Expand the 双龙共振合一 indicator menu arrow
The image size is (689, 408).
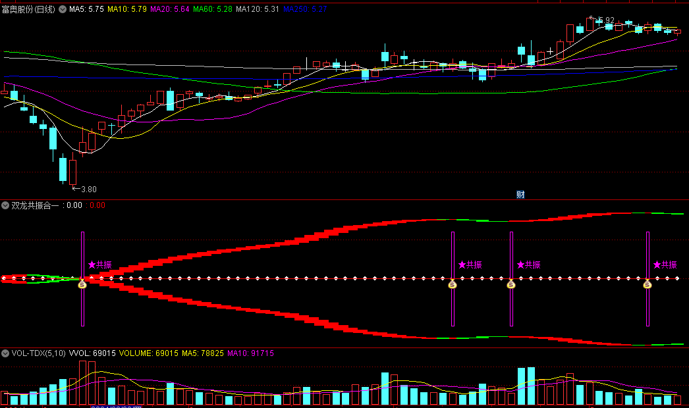(x=5, y=205)
